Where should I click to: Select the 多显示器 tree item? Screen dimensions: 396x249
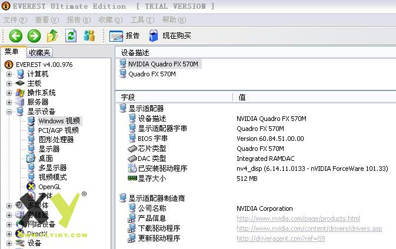pyautogui.click(x=52, y=168)
